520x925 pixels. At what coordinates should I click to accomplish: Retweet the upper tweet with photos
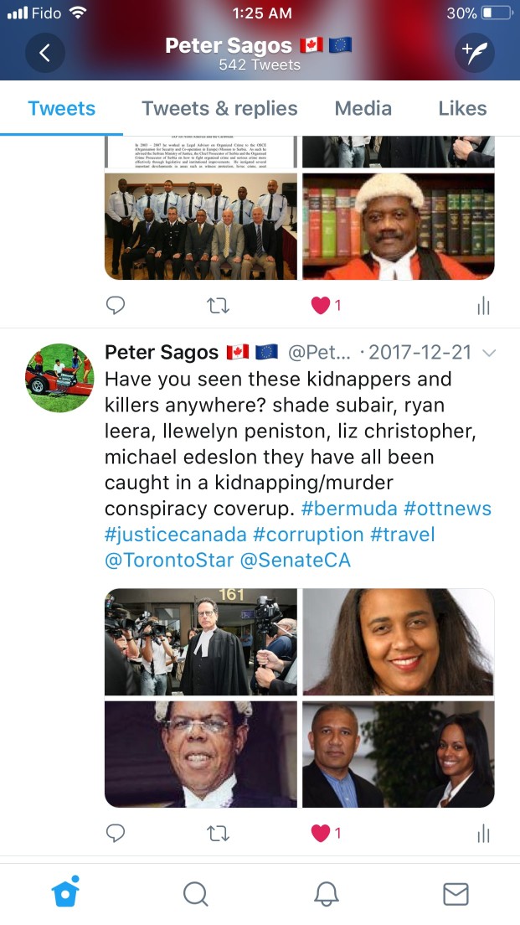pos(219,305)
